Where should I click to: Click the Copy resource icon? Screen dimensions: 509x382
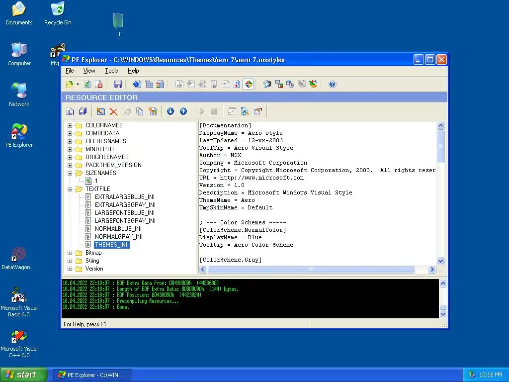pos(140,111)
